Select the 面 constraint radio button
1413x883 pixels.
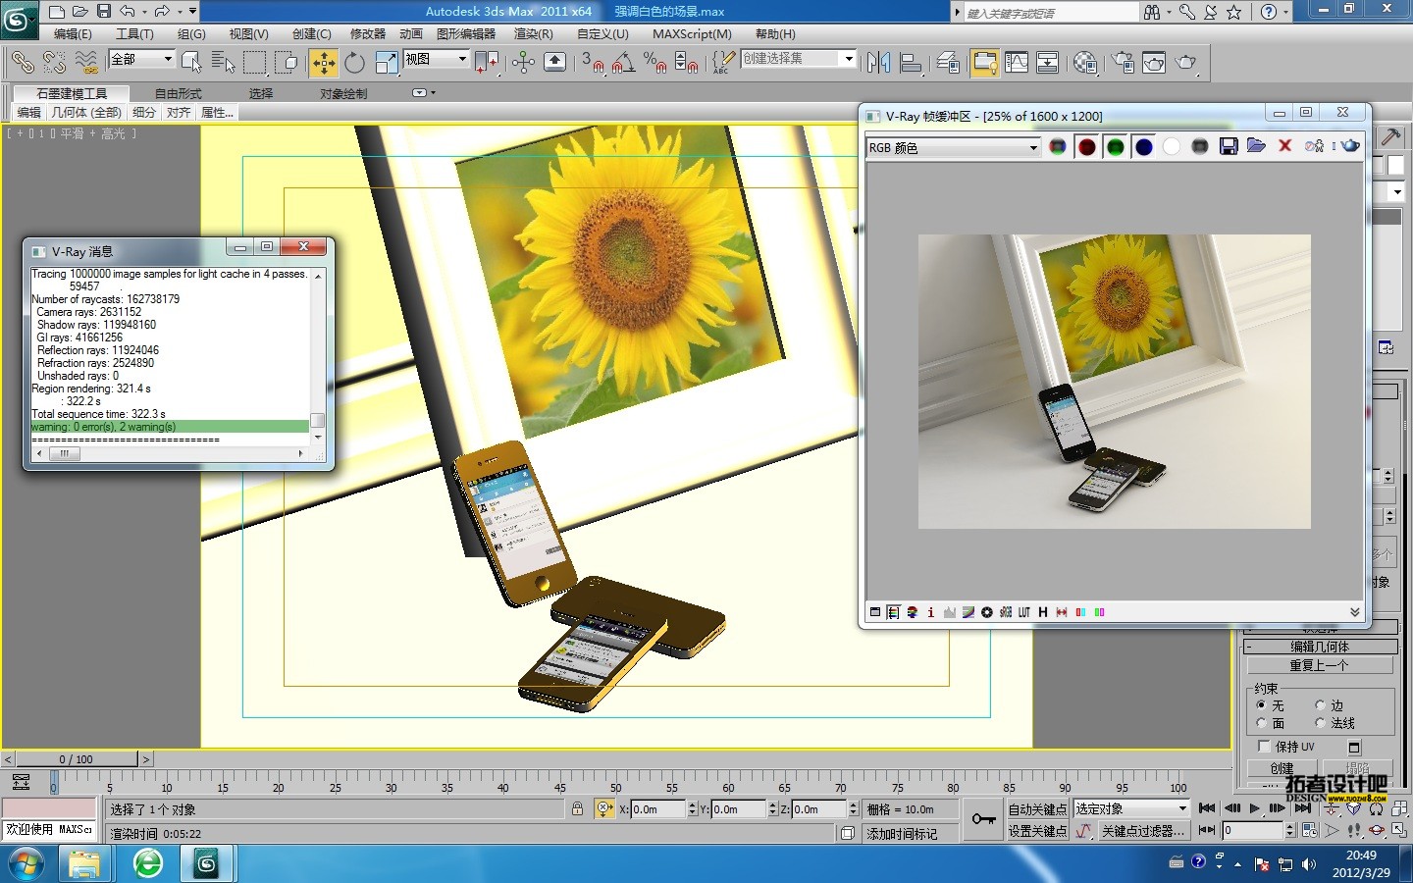(1261, 723)
